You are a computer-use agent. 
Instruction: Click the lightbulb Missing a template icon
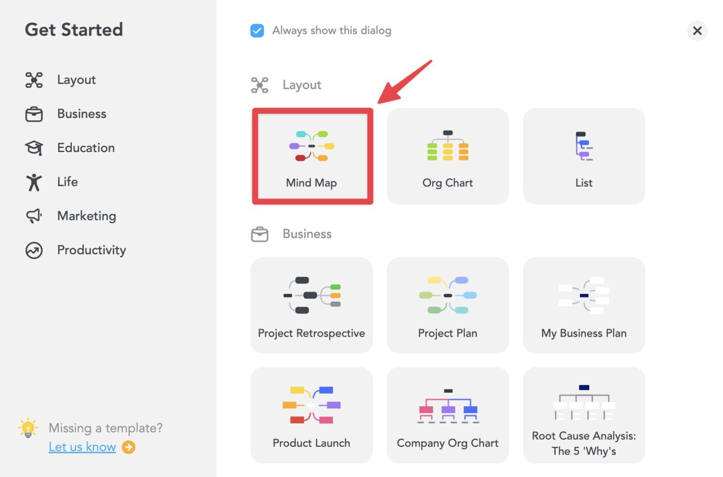28,428
